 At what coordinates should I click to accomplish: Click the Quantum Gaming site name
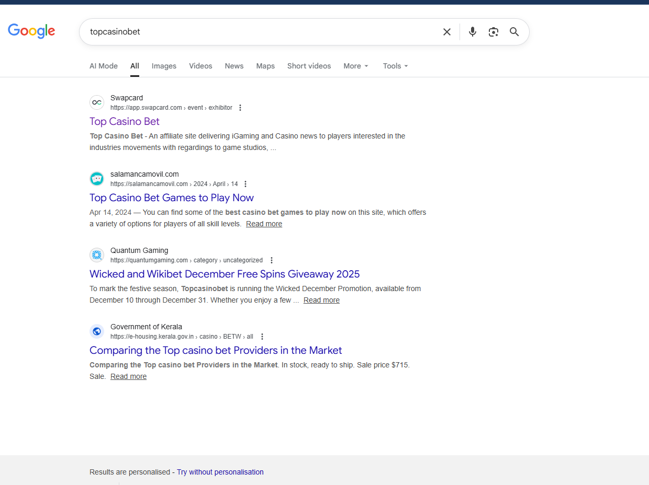(x=139, y=250)
